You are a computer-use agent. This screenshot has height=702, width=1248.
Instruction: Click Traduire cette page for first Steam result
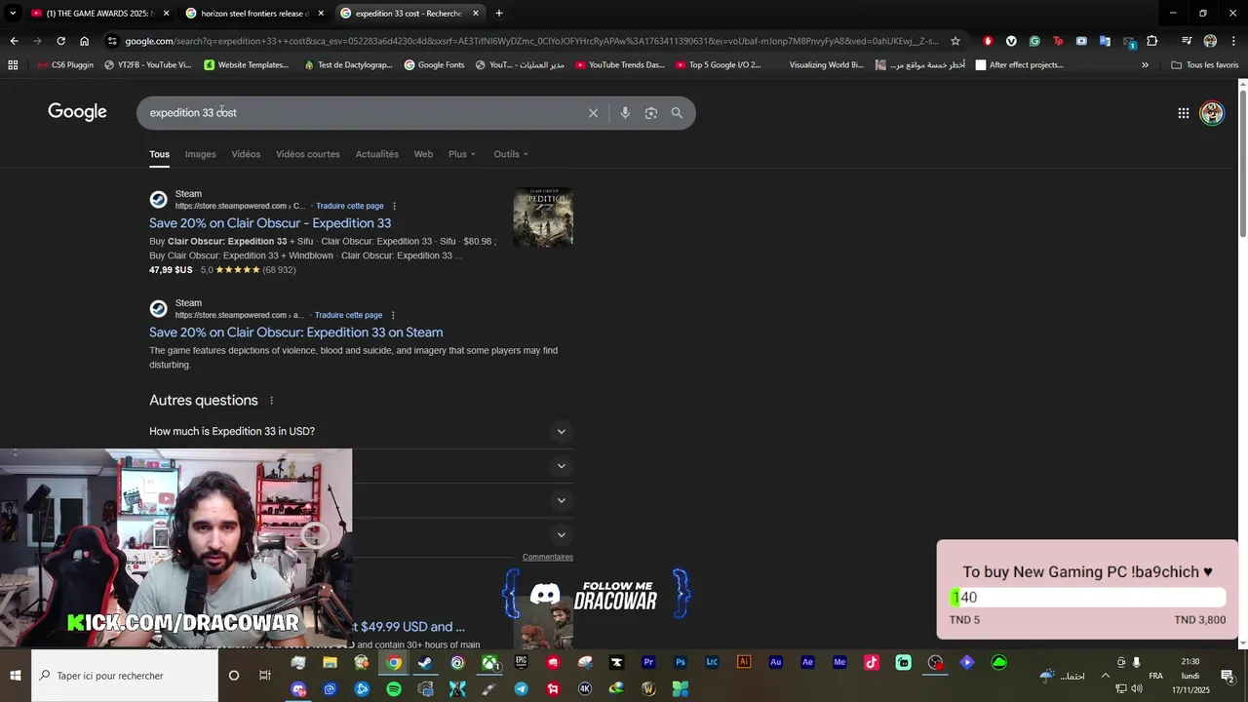[x=350, y=206]
